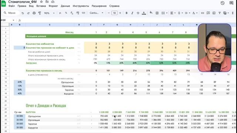Open the Файл menu

(11, 6)
